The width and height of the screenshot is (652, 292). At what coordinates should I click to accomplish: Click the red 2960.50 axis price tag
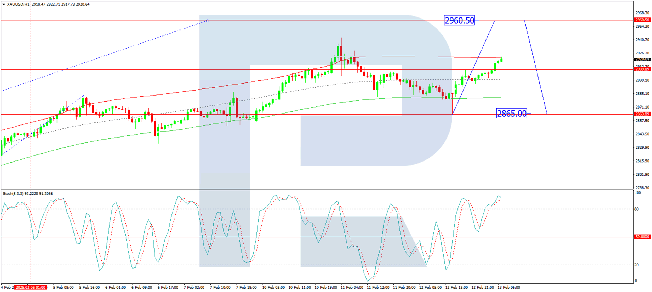tap(642, 20)
